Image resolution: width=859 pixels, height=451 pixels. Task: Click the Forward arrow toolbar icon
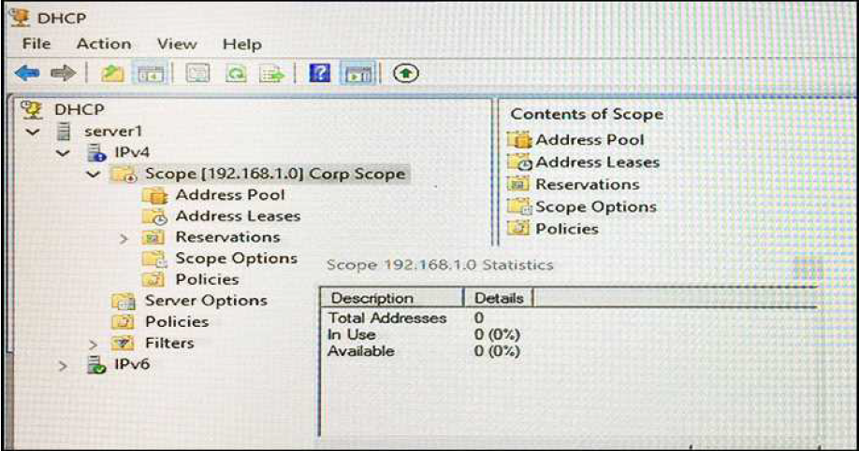[63, 73]
